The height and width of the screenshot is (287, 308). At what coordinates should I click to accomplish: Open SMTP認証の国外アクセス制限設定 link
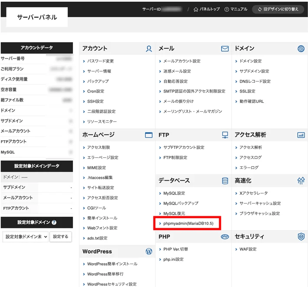(194, 91)
